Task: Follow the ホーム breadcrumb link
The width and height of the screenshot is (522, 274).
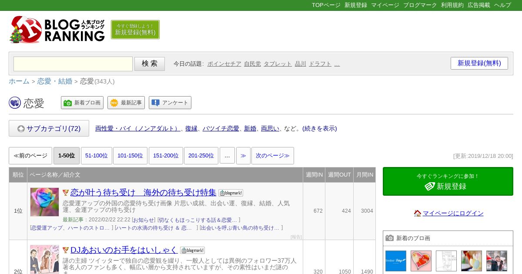Action: coord(19,81)
